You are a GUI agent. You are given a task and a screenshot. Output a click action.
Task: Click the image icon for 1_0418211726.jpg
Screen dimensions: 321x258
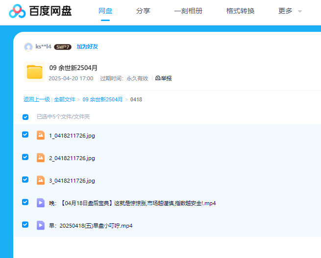coord(41,135)
